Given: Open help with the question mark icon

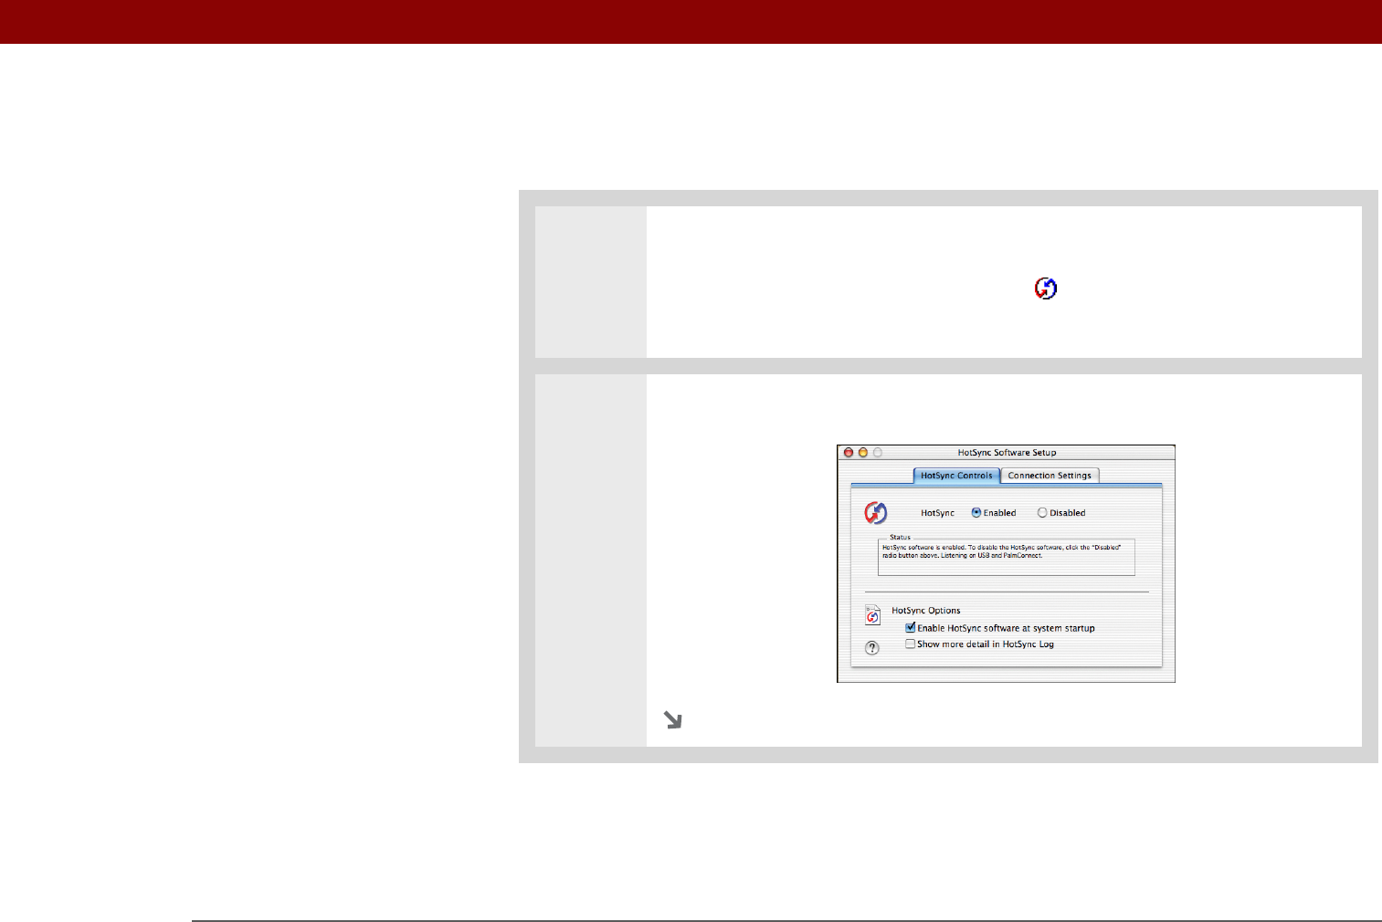Looking at the screenshot, I should [872, 648].
